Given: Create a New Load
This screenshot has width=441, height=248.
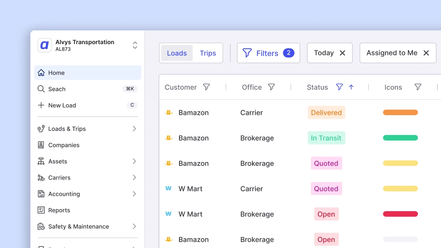Looking at the screenshot, I should click(x=87, y=105).
